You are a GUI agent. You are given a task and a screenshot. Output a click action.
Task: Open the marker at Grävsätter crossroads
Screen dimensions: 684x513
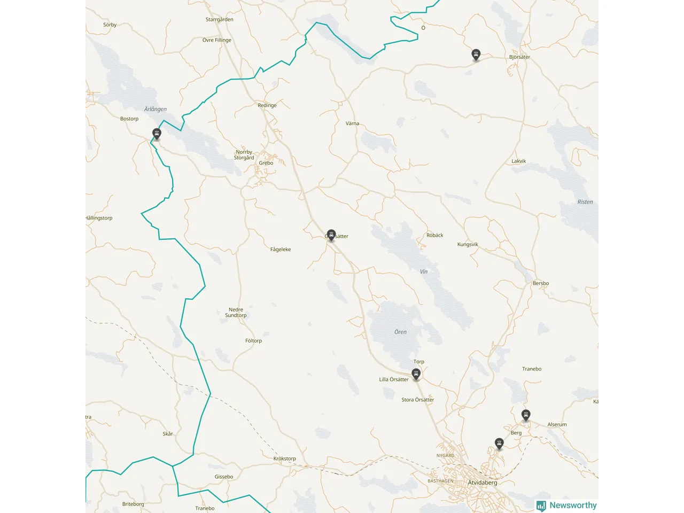click(331, 235)
